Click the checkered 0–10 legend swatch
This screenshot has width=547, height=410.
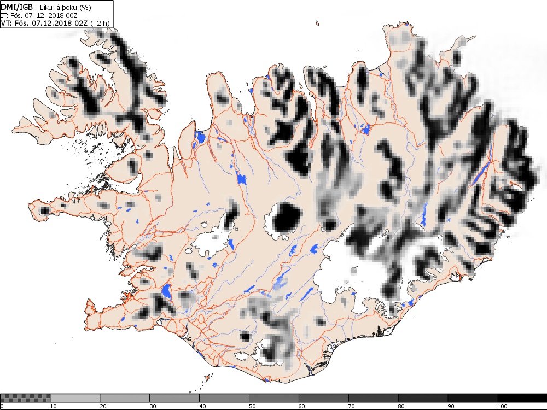25,398
